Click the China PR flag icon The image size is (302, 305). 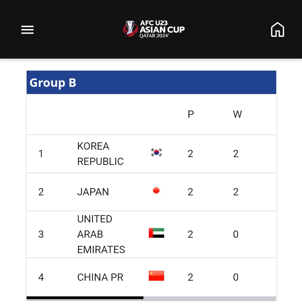pyautogui.click(x=156, y=276)
